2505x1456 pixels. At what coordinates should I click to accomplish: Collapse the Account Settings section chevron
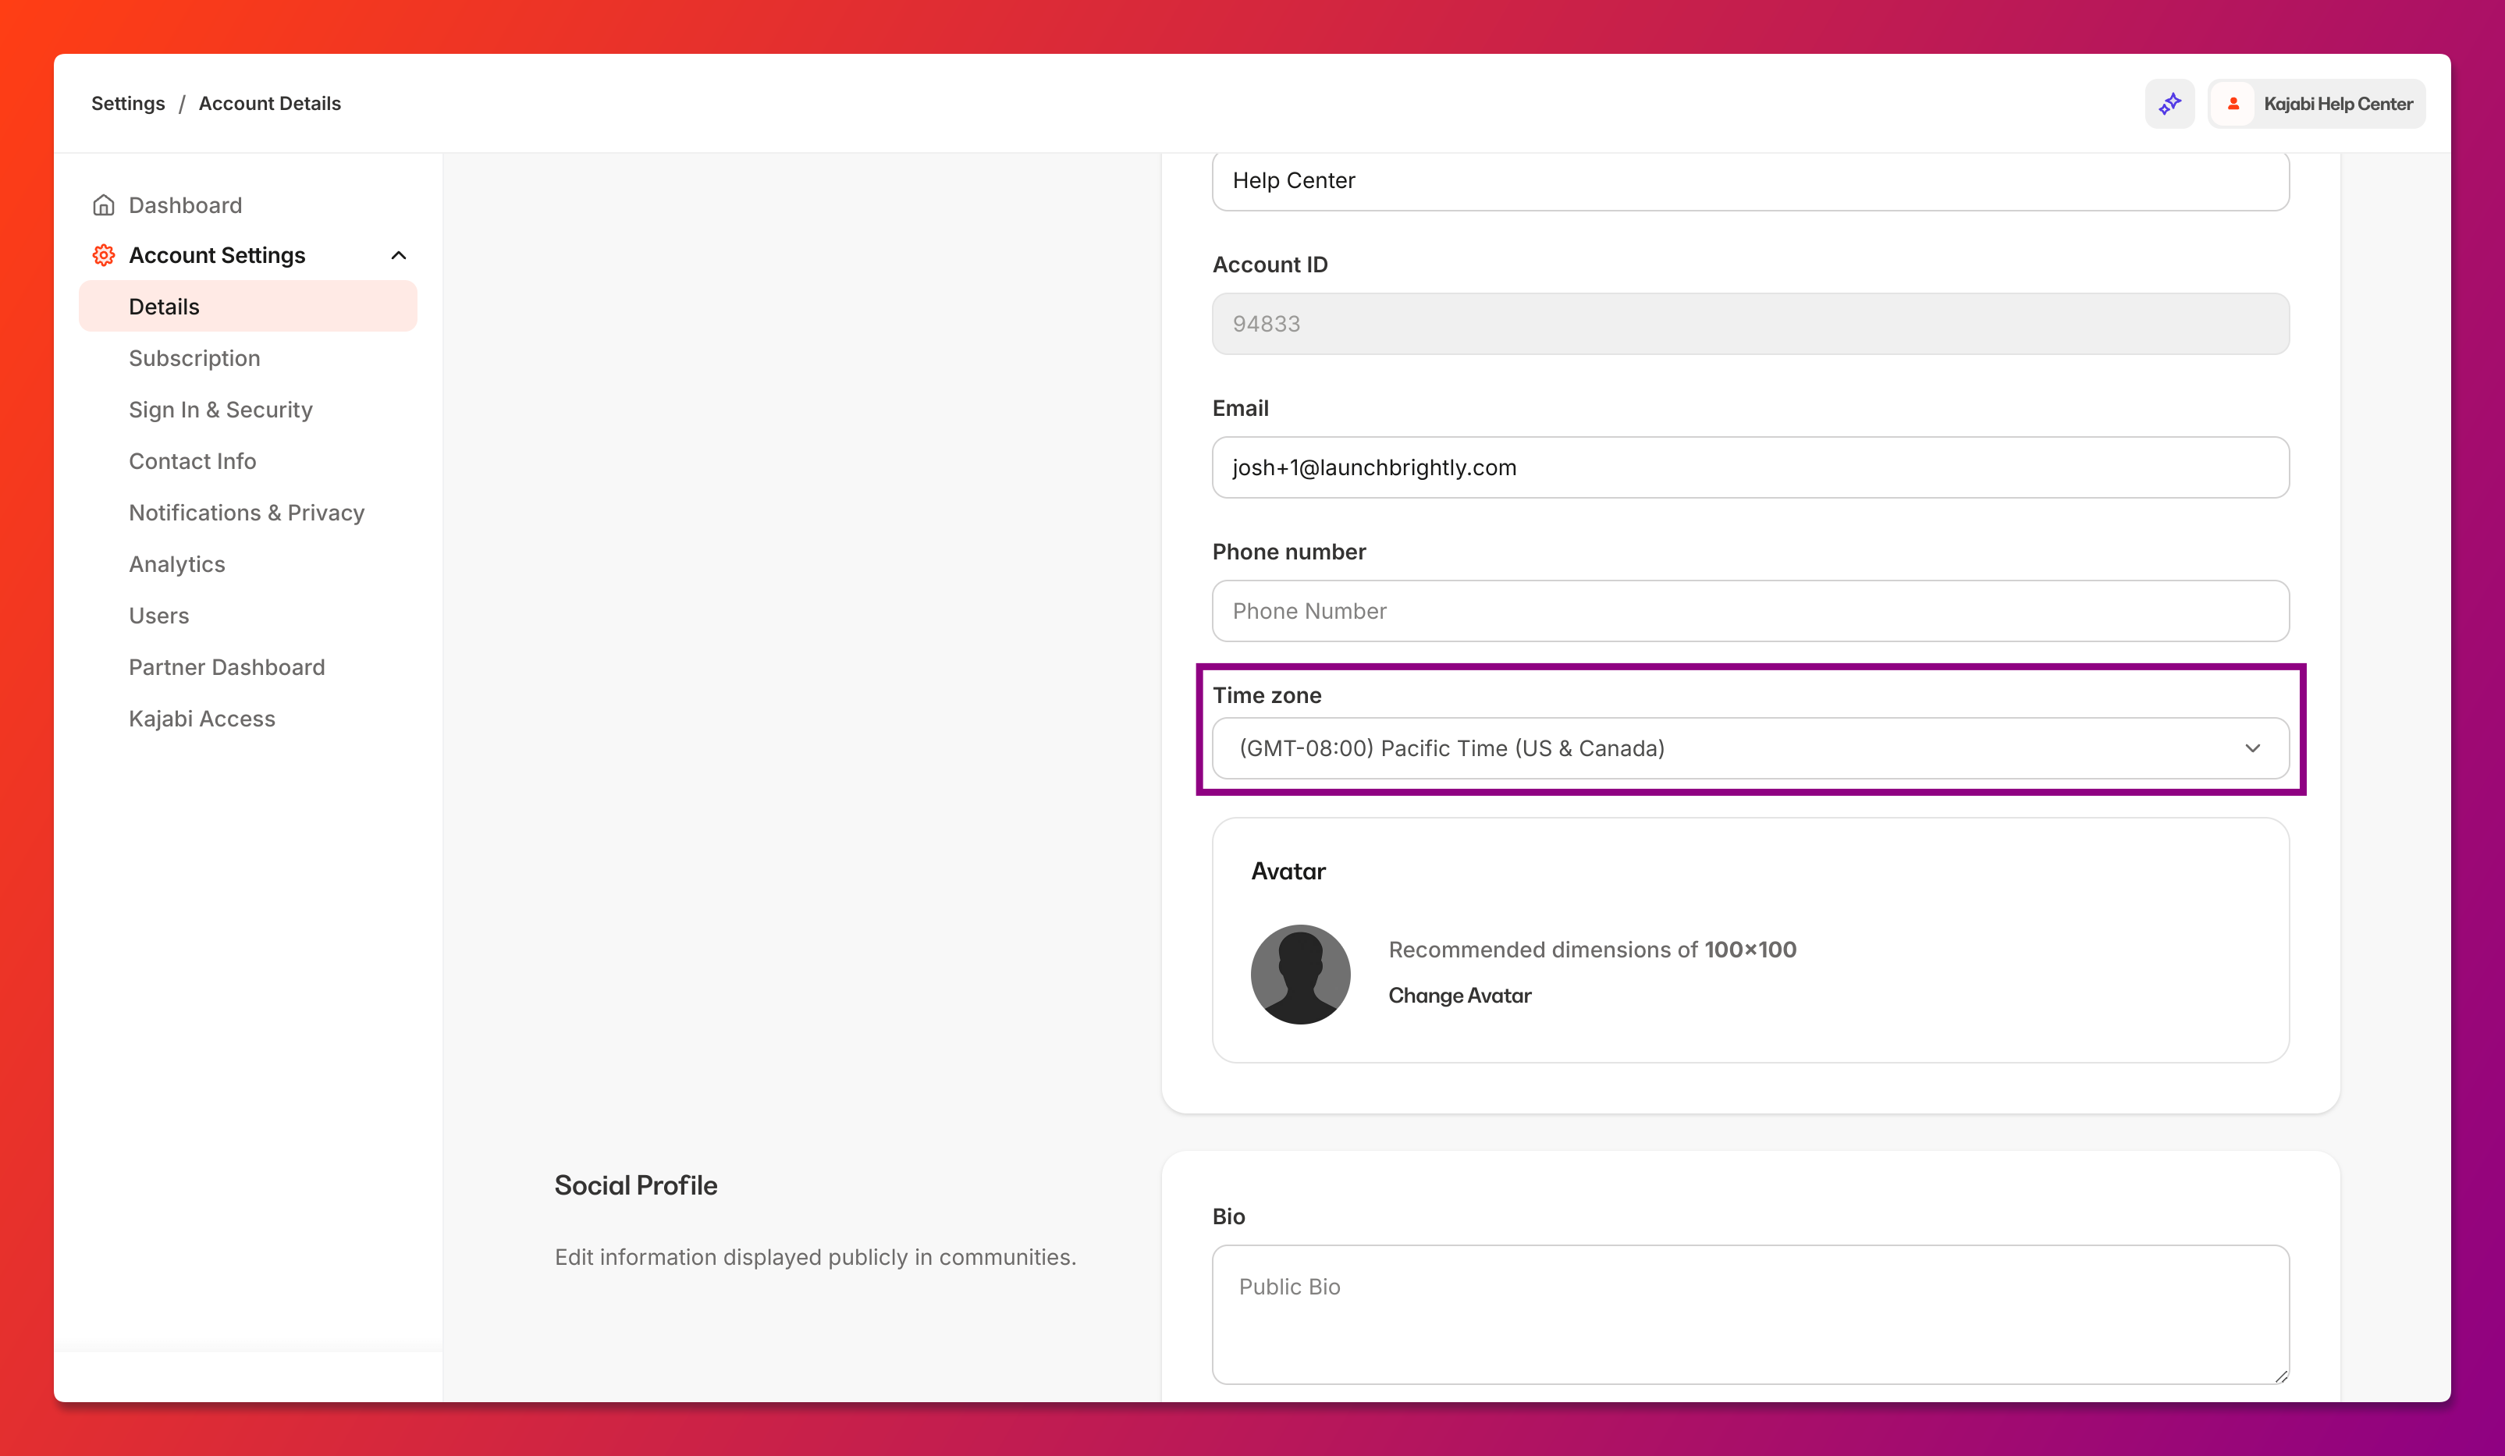[399, 255]
